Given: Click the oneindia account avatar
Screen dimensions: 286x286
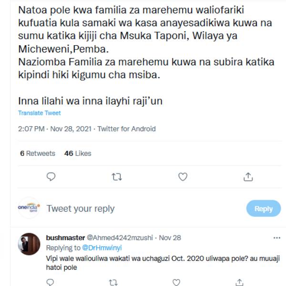Looking at the screenshot, I should tap(29, 208).
